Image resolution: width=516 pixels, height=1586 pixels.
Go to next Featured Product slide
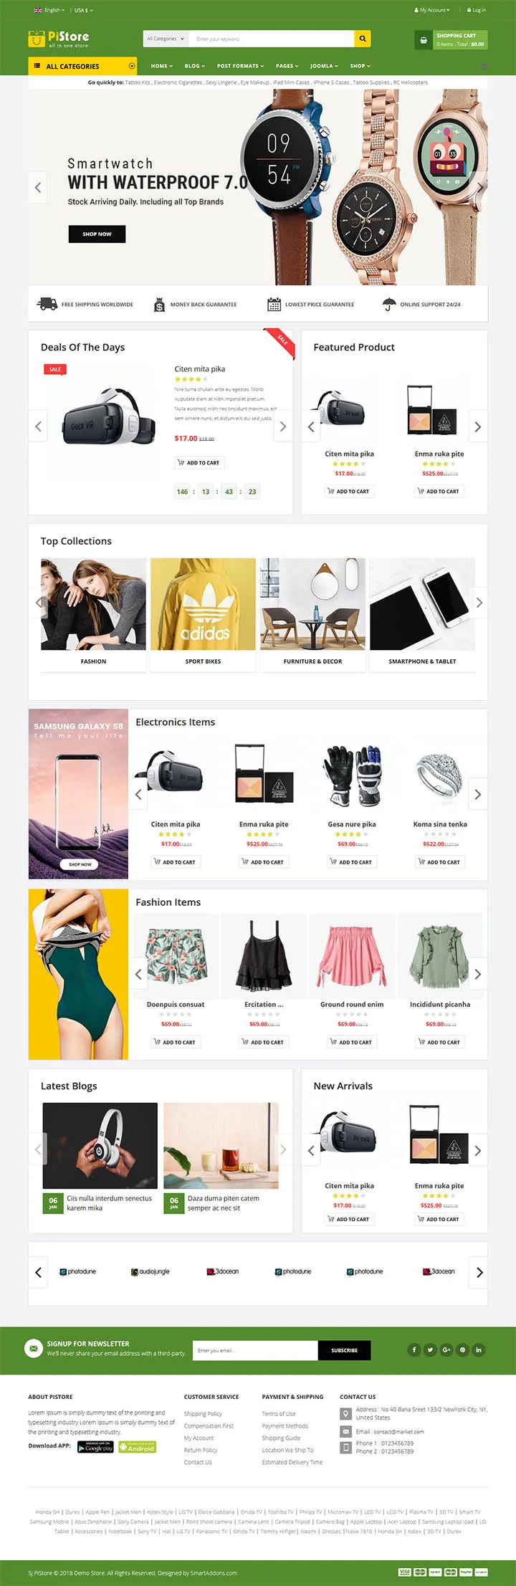click(x=478, y=427)
